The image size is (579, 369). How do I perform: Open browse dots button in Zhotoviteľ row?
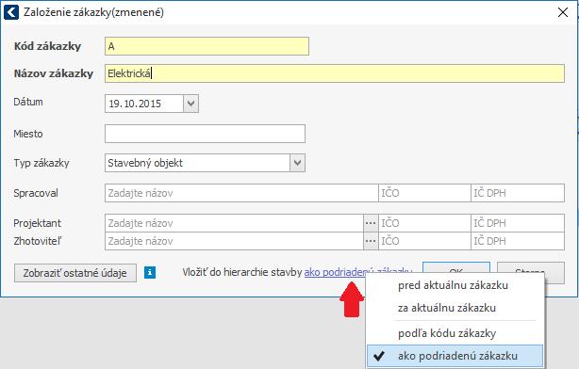371,241
